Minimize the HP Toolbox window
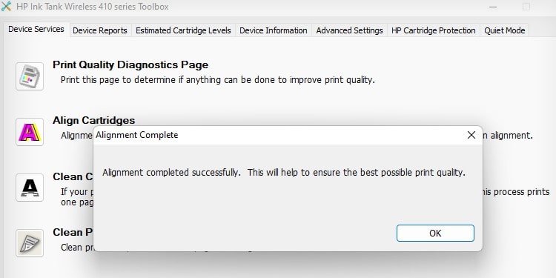The height and width of the screenshot is (278, 556). tap(493, 7)
